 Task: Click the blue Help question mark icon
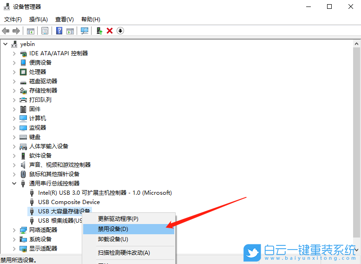[x=59, y=31]
